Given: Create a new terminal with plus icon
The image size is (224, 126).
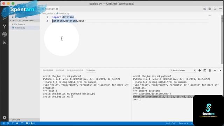Looking at the screenshot, I should 199,70.
